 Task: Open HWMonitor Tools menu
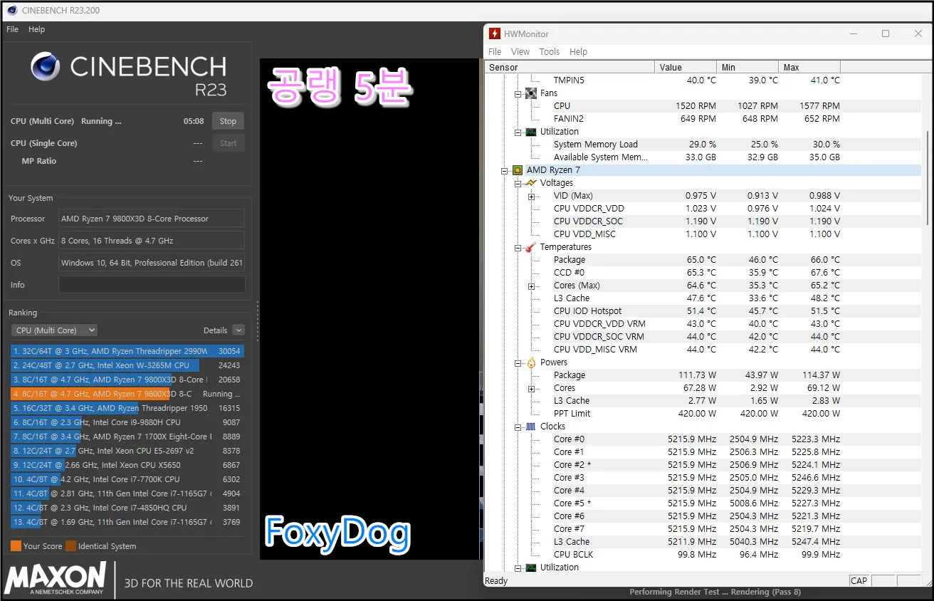(550, 52)
